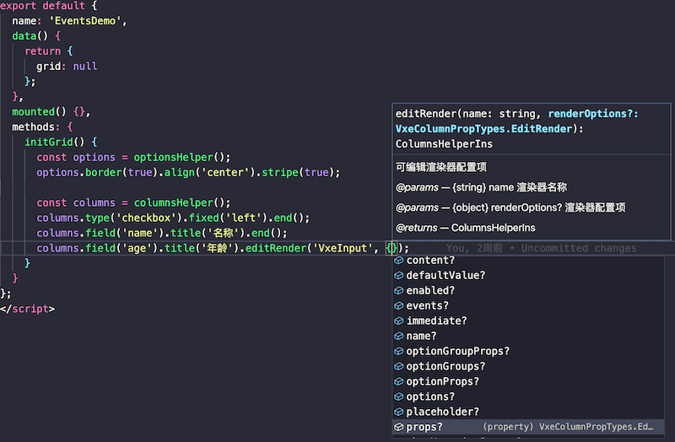Viewport: 675px width, 442px height.
Task: Click the property icon beside immediate?
Action: click(398, 321)
